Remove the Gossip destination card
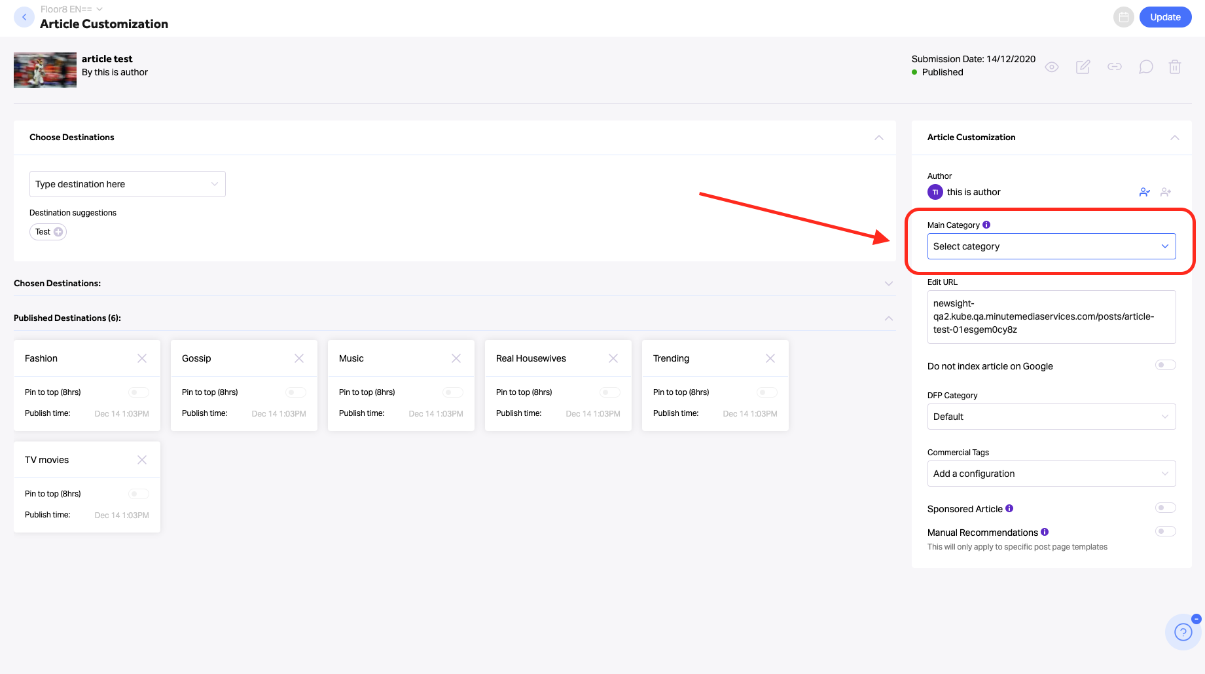 [x=299, y=358]
